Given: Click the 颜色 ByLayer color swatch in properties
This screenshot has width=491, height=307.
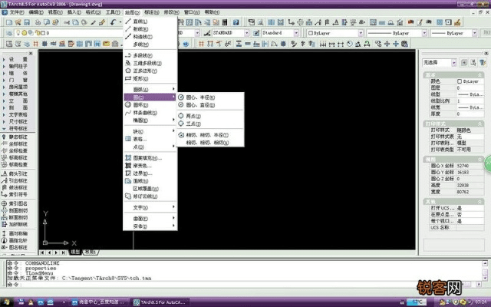Looking at the screenshot, I should (460, 81).
